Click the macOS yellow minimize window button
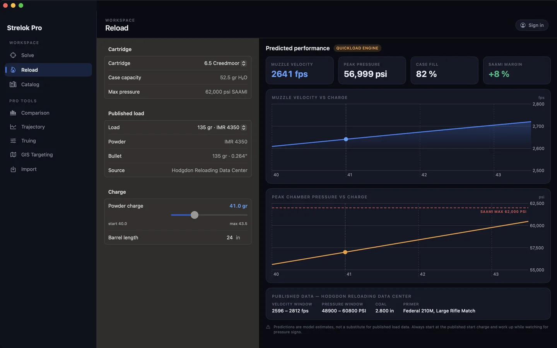This screenshot has height=348, width=557. pyautogui.click(x=13, y=5)
